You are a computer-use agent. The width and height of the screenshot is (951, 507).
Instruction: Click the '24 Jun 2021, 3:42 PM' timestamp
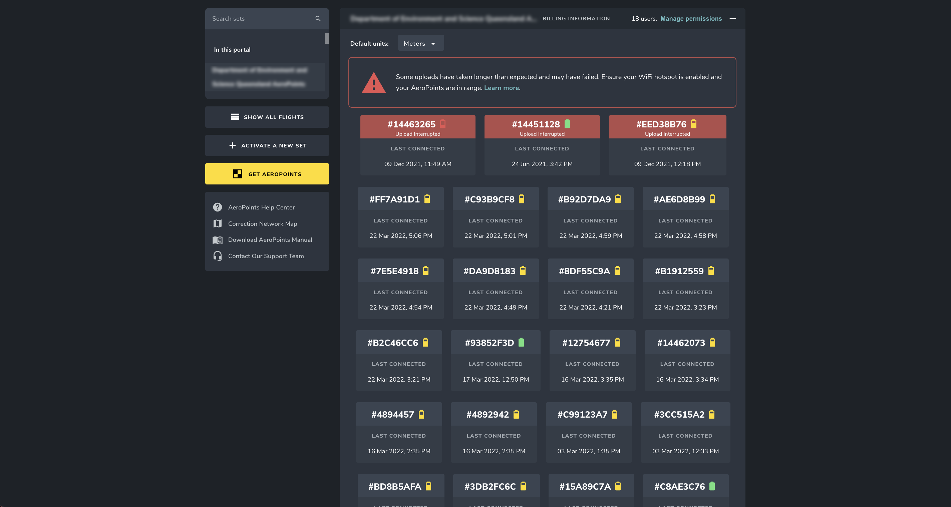coord(542,164)
